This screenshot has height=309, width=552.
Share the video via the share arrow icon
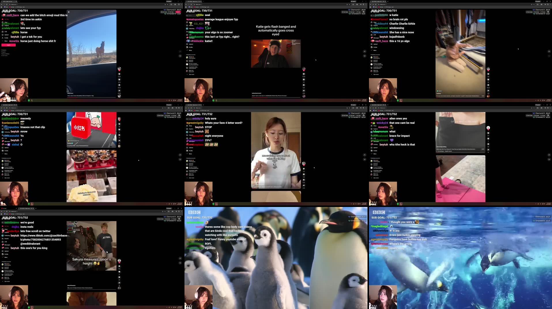coord(119,91)
